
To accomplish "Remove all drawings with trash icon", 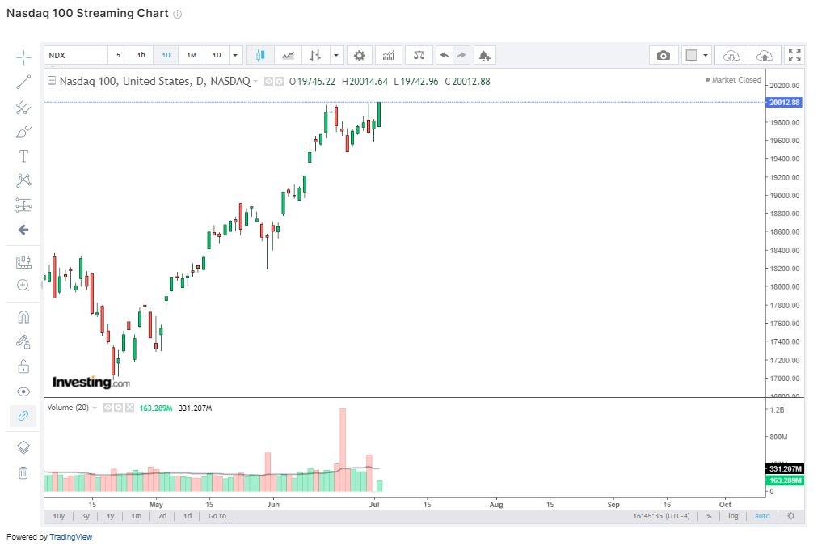I will (23, 472).
